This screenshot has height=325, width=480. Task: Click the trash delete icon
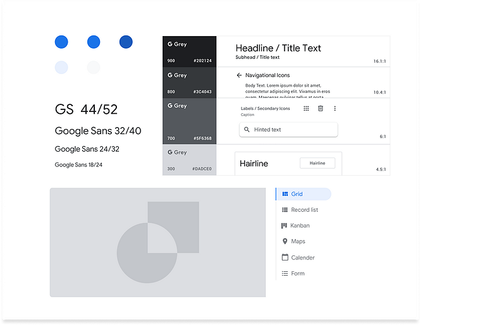click(x=321, y=108)
